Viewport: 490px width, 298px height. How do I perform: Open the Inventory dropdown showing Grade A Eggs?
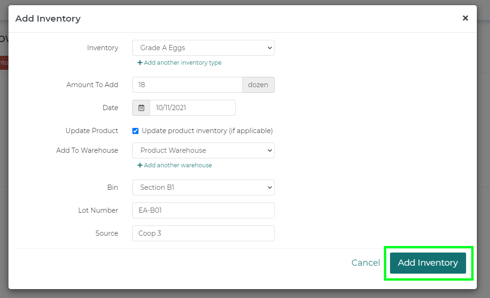click(x=203, y=48)
